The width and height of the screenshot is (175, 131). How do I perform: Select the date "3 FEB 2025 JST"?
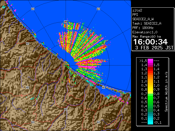tap(154, 48)
